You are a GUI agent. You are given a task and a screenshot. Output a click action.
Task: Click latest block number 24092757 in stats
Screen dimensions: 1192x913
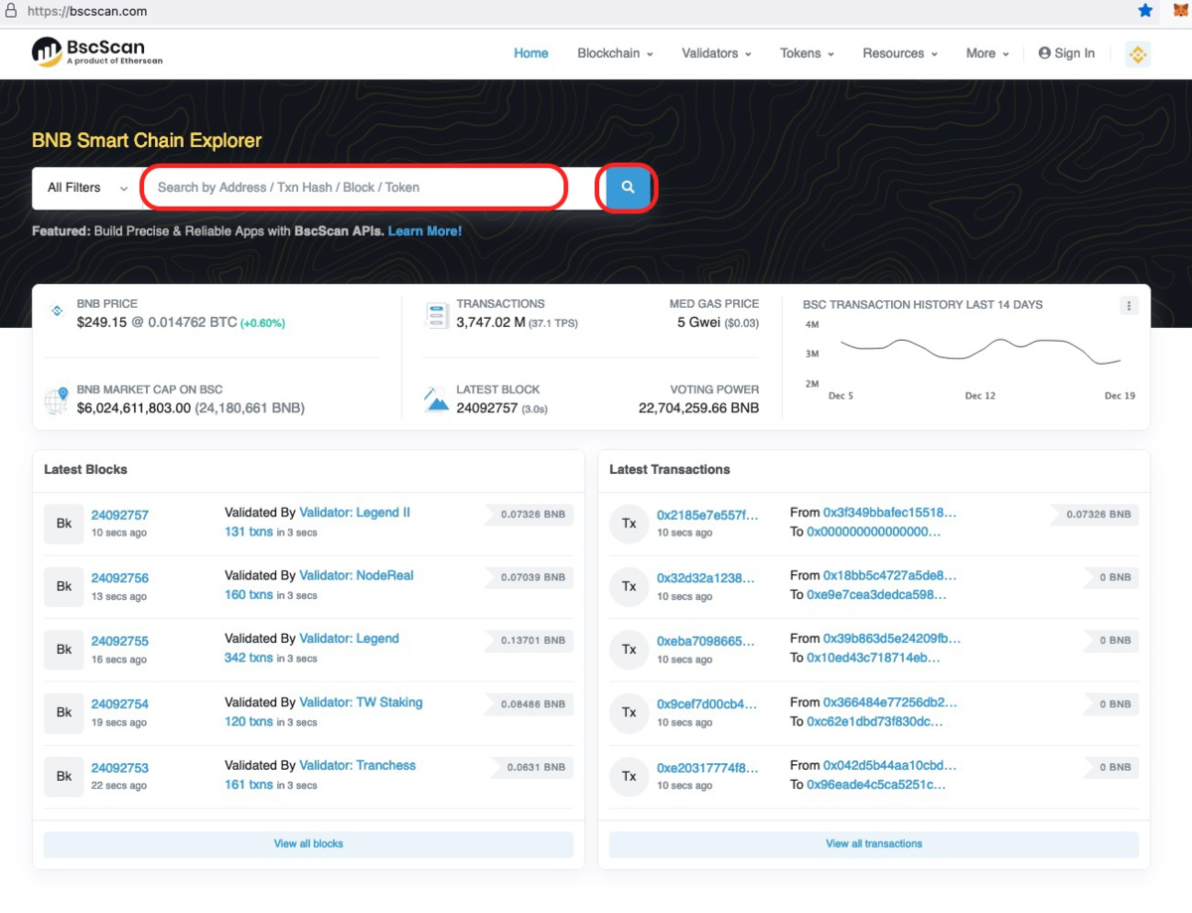coord(487,408)
